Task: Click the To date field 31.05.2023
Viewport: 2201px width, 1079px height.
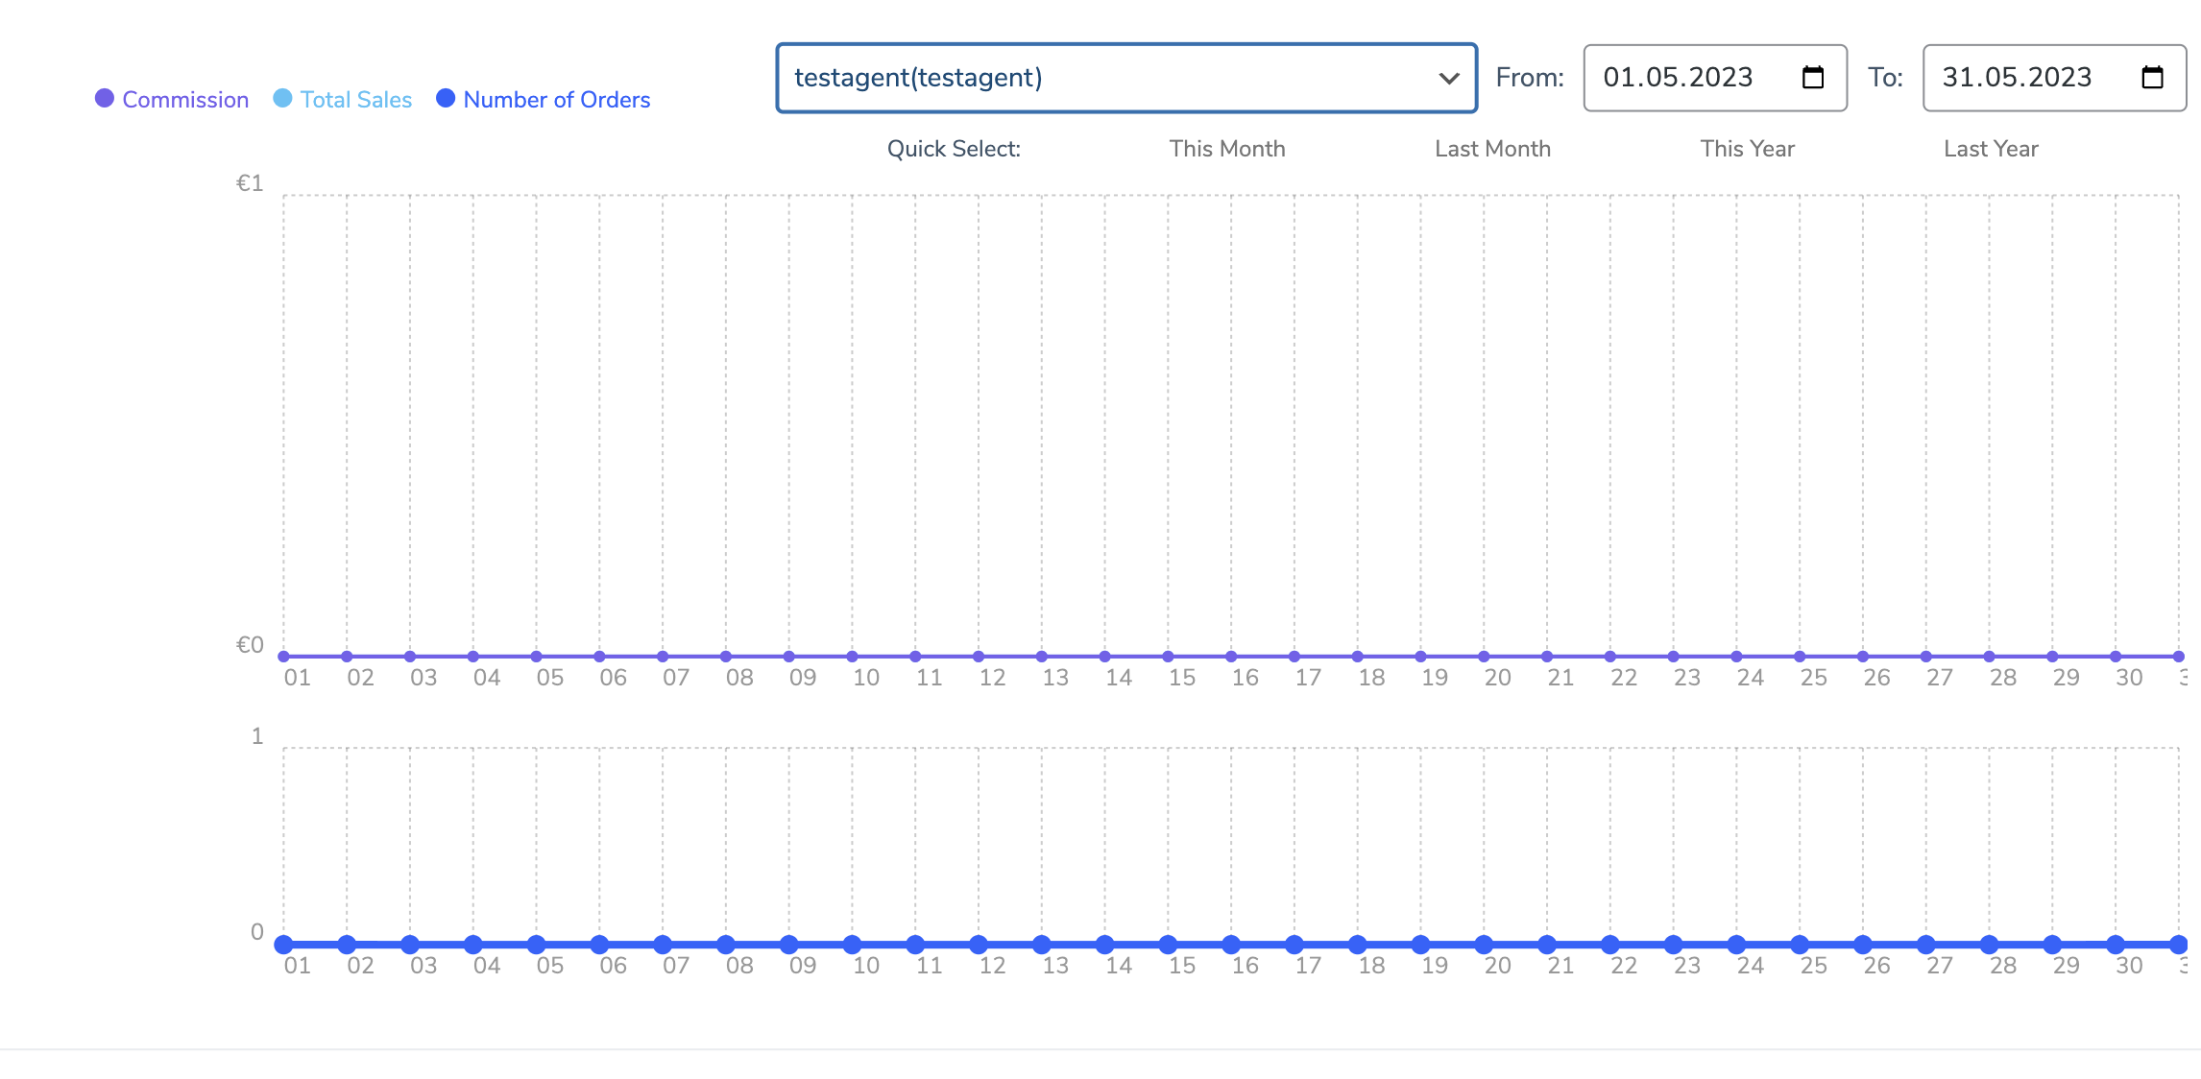Action: [2054, 78]
